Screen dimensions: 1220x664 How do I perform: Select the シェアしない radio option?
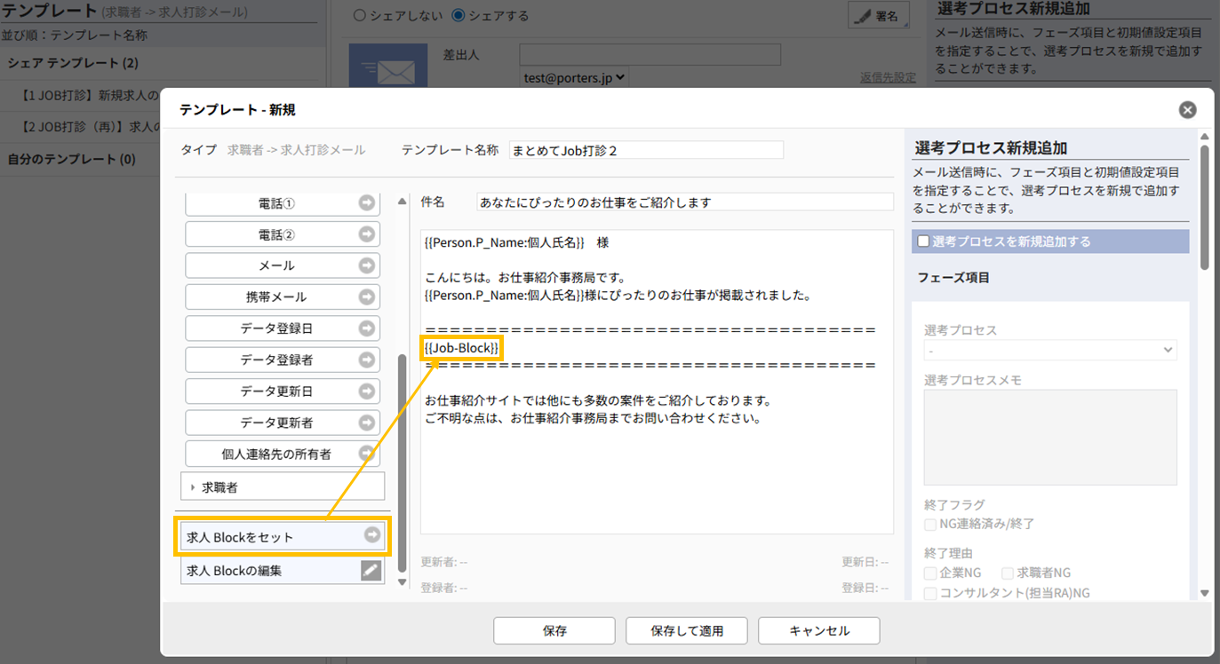(359, 15)
